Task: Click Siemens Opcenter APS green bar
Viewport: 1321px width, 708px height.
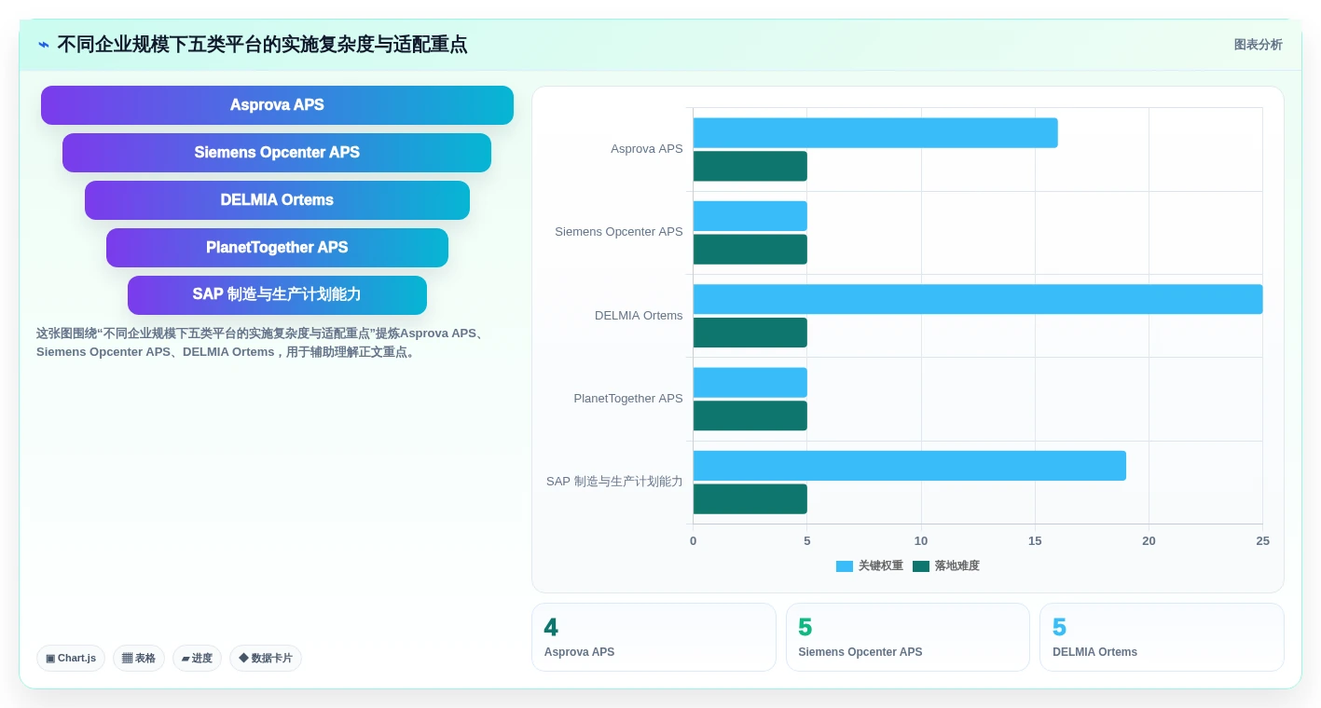Action: 750,250
